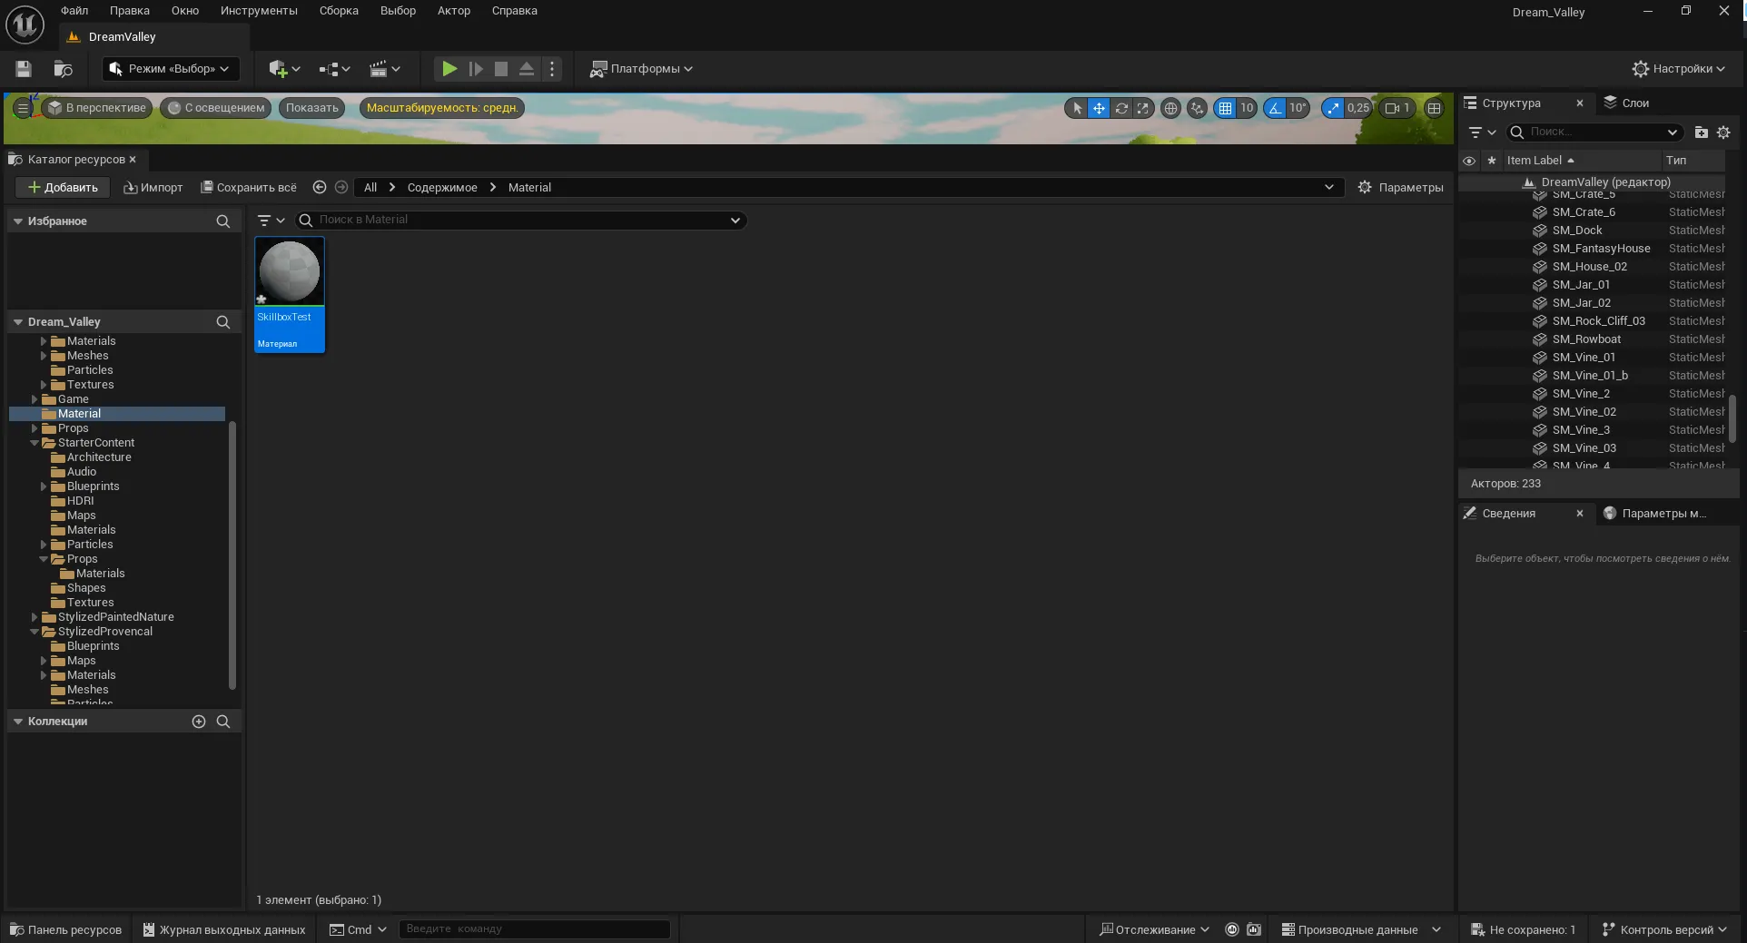Click the green Play button
This screenshot has height=943, width=1747.
(x=449, y=69)
